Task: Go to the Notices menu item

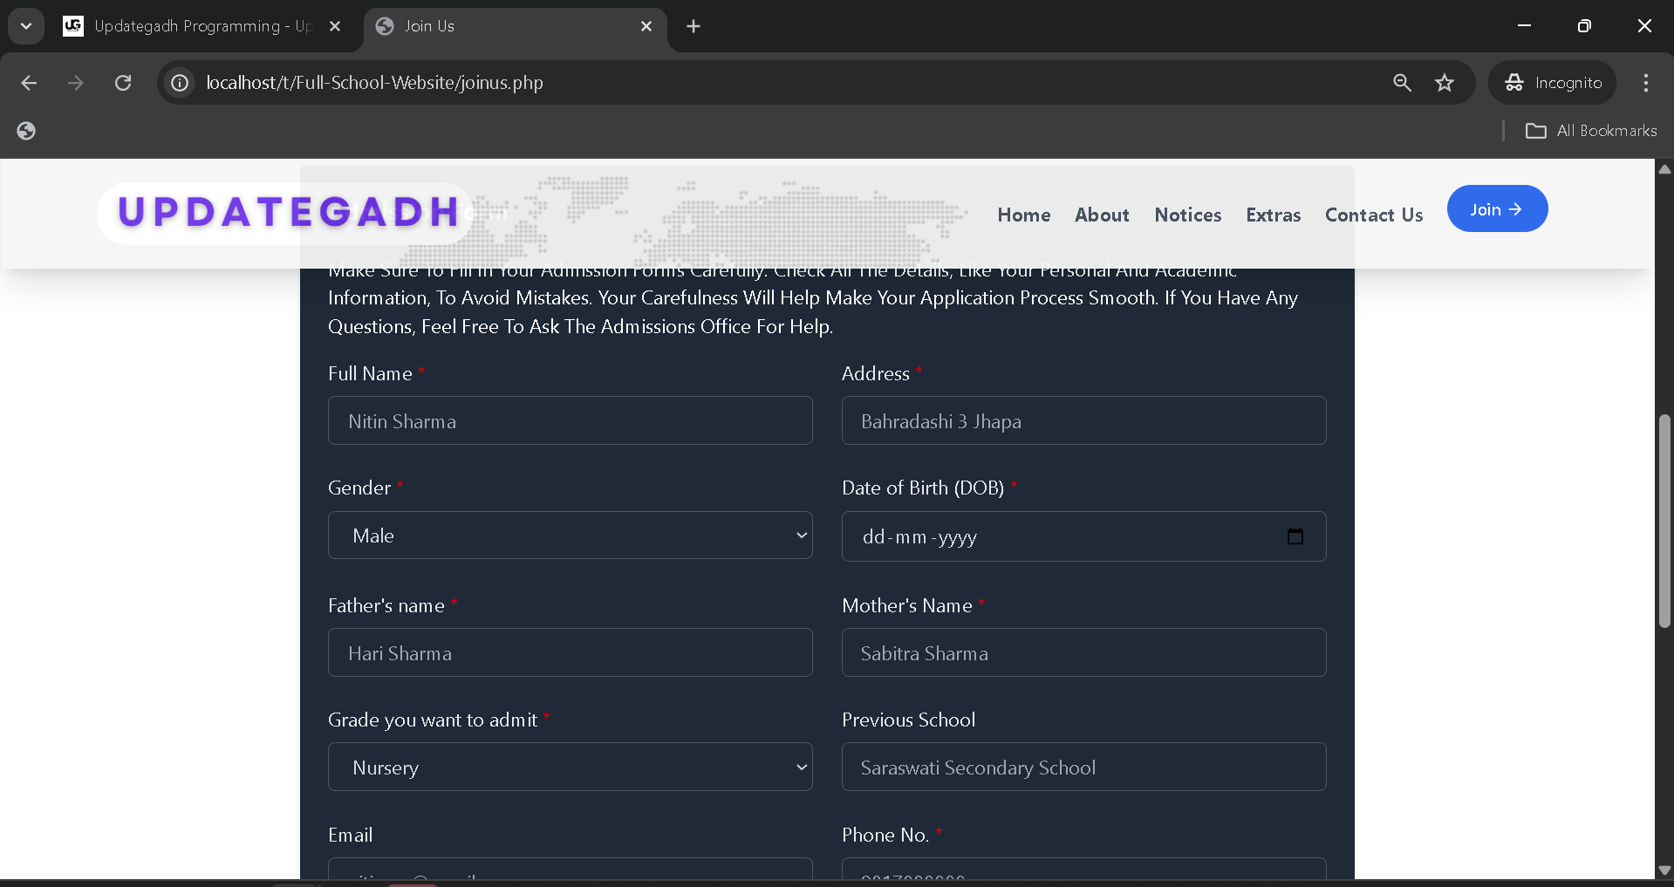Action: click(1187, 215)
